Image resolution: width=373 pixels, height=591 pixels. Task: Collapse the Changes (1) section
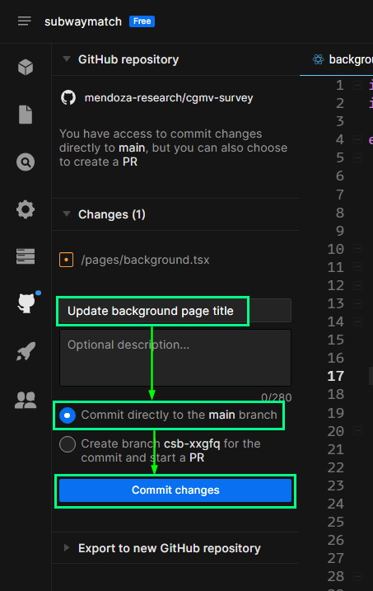point(67,213)
